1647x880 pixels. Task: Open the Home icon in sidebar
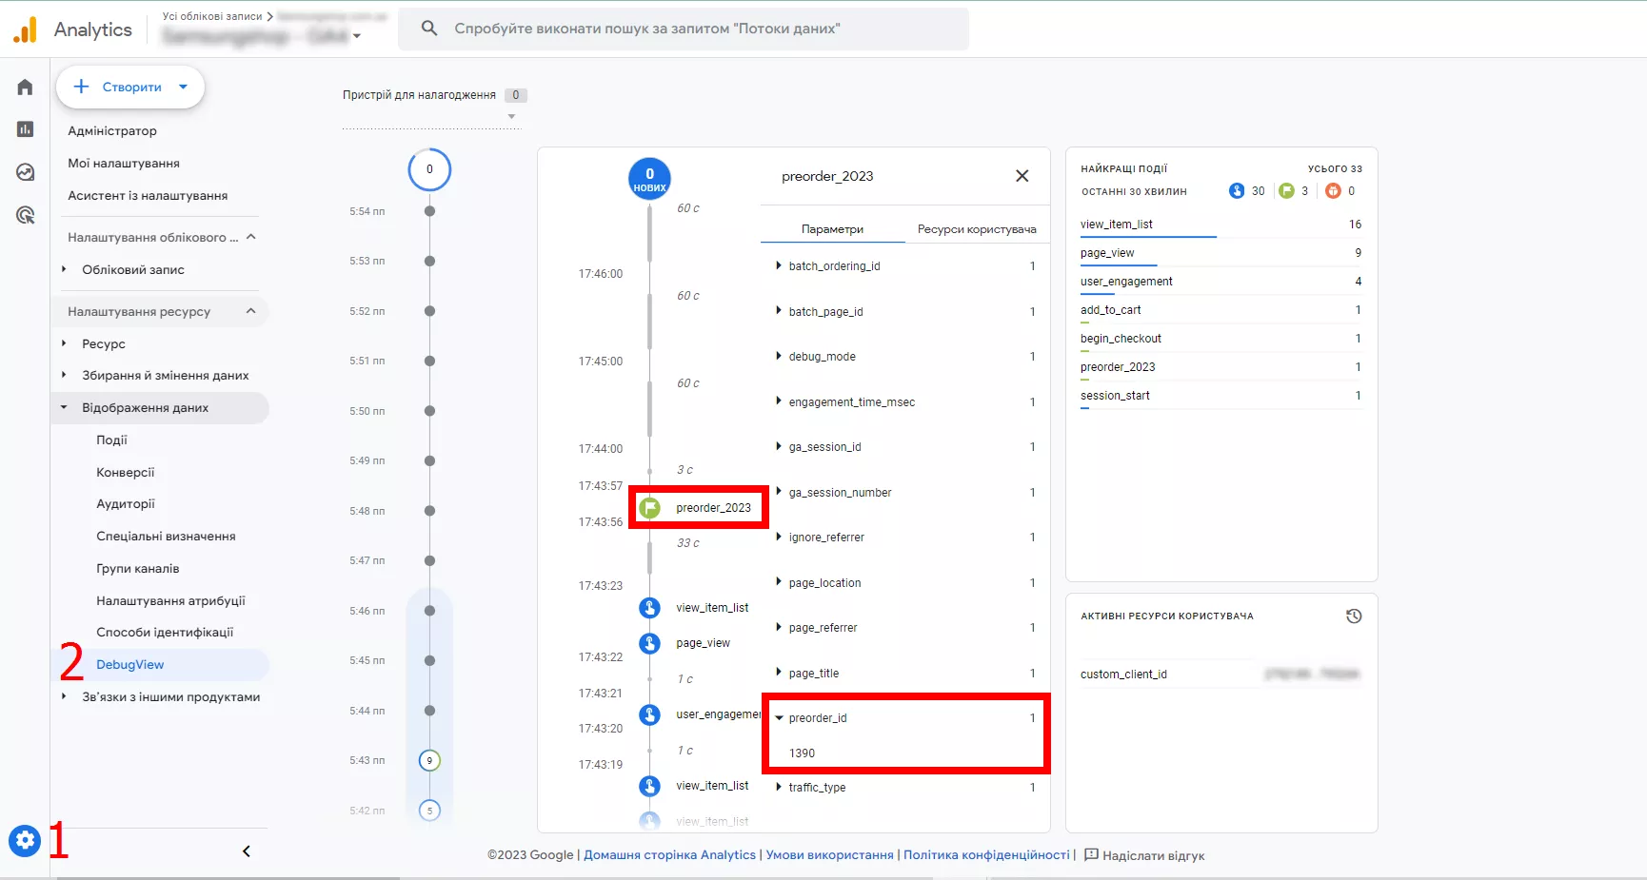click(x=26, y=88)
